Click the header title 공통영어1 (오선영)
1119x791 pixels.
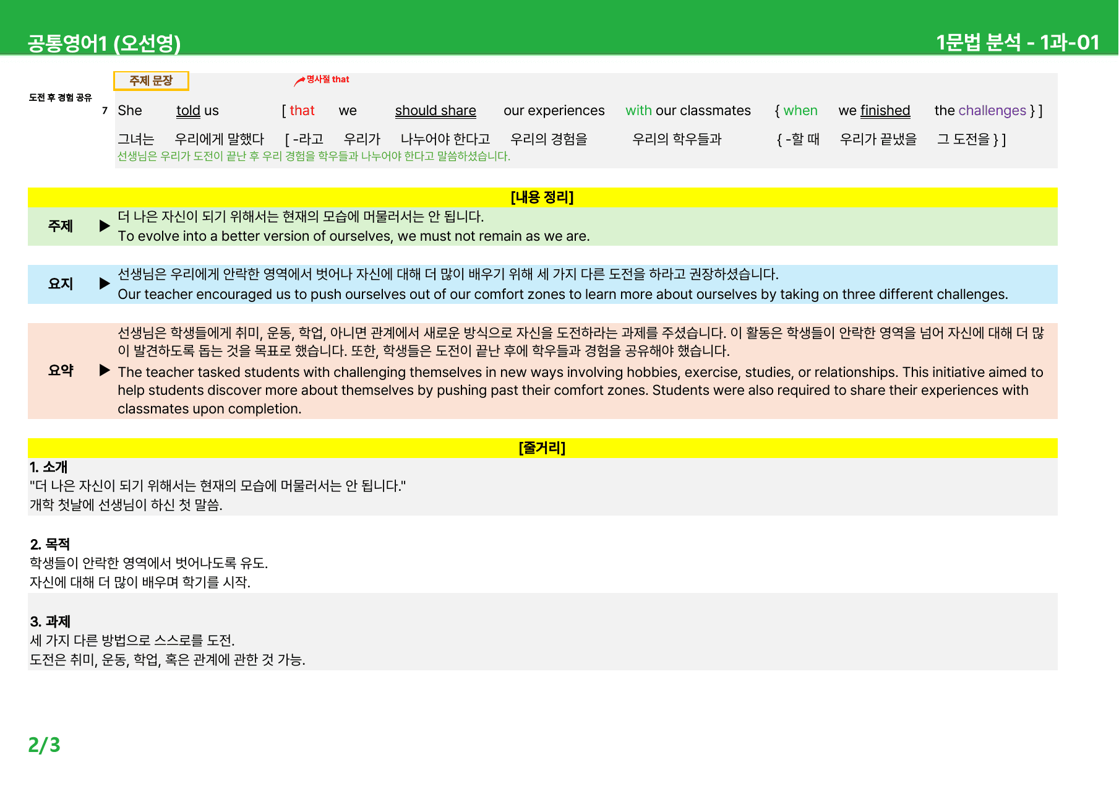[104, 43]
